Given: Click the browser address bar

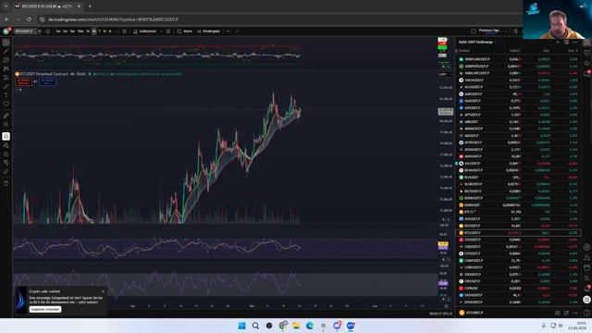Looking at the screenshot, I should coord(279,19).
